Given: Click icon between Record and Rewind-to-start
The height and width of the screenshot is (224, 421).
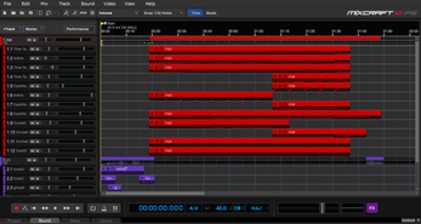Looking at the screenshot, I should [25, 208].
